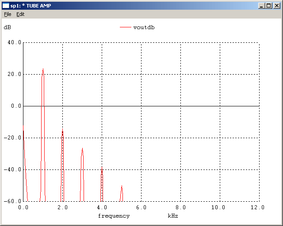Click the 6.0 x-axis value
The width and height of the screenshot is (283, 226).
141,207
